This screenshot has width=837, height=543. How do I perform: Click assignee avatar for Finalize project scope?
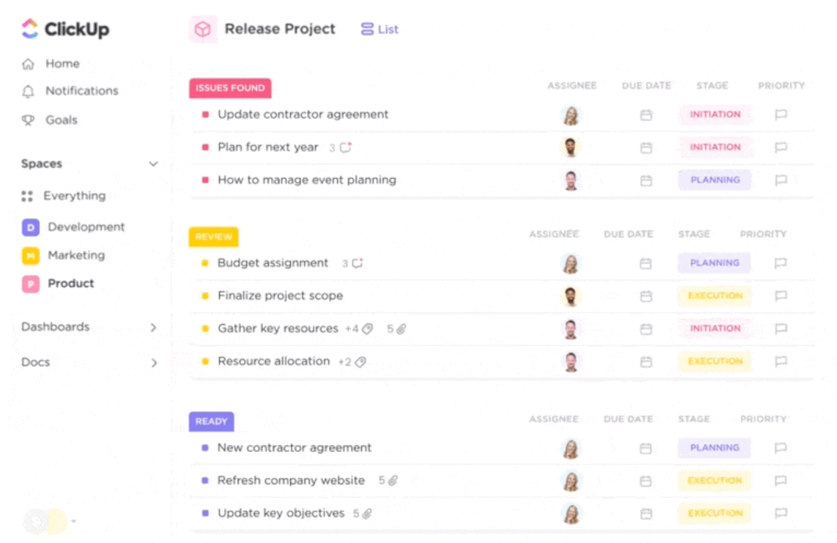click(570, 296)
